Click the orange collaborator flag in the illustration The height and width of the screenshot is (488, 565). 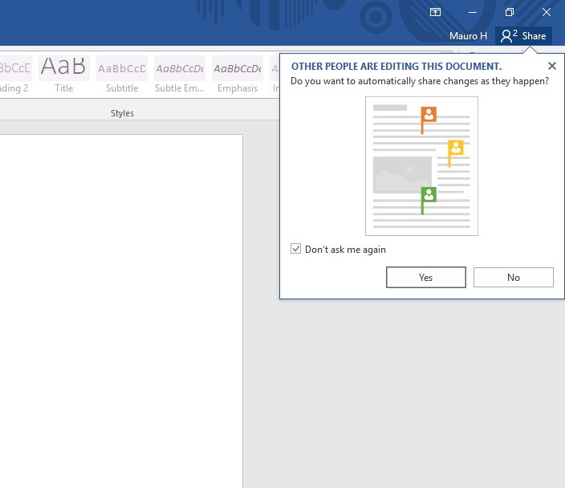(x=429, y=120)
